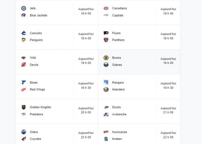Click the Red Wings logo
The width and height of the screenshot is (202, 144).
pyautogui.click(x=23, y=89)
